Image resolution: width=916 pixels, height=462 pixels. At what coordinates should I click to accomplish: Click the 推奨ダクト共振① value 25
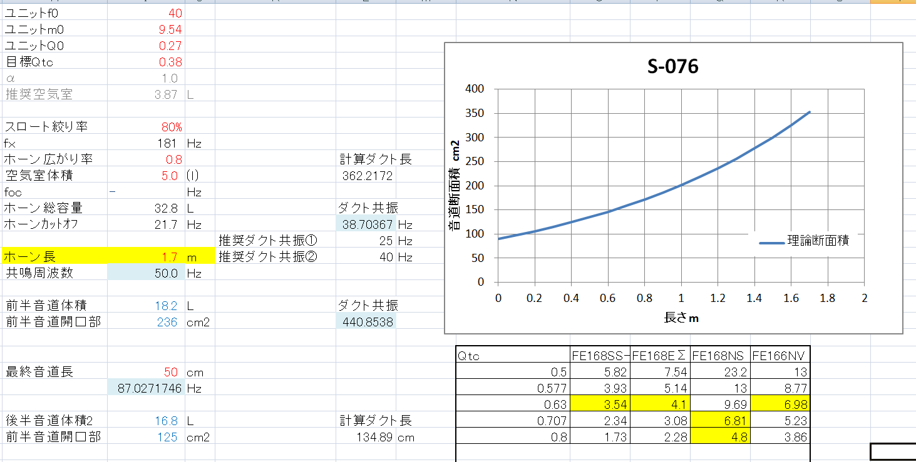[366, 241]
